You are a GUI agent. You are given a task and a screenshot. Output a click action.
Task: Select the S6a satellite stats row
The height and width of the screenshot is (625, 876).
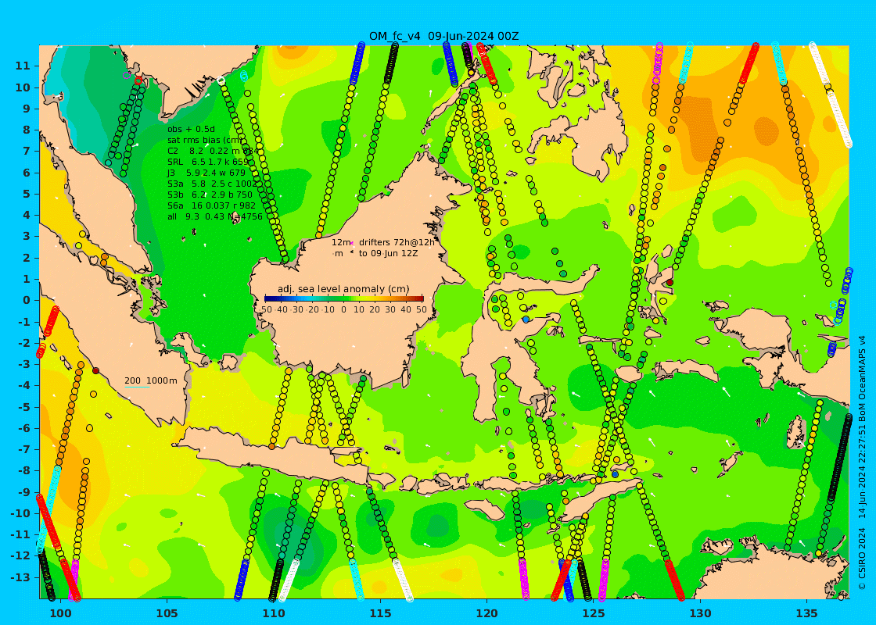click(212, 205)
